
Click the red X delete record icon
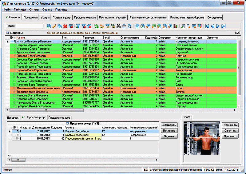[65, 26]
